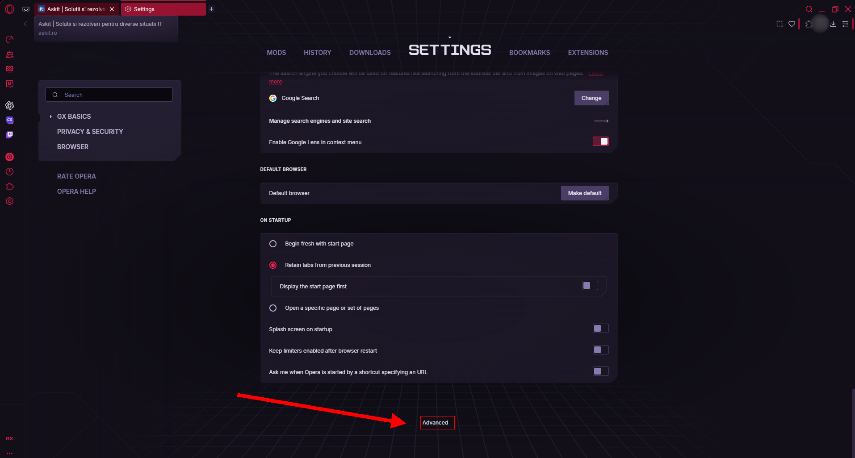This screenshot has height=458, width=855.
Task: Open the sidebar History clock icon
Action: tap(9, 172)
